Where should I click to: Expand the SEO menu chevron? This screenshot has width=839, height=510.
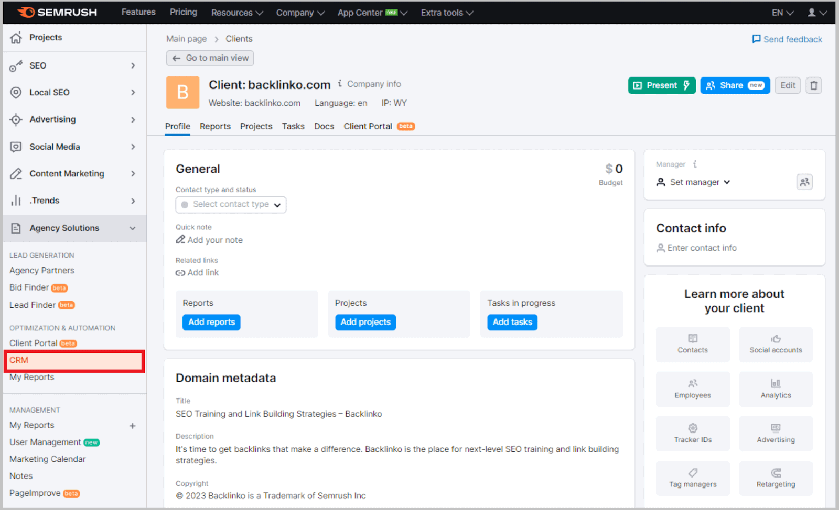(x=133, y=65)
